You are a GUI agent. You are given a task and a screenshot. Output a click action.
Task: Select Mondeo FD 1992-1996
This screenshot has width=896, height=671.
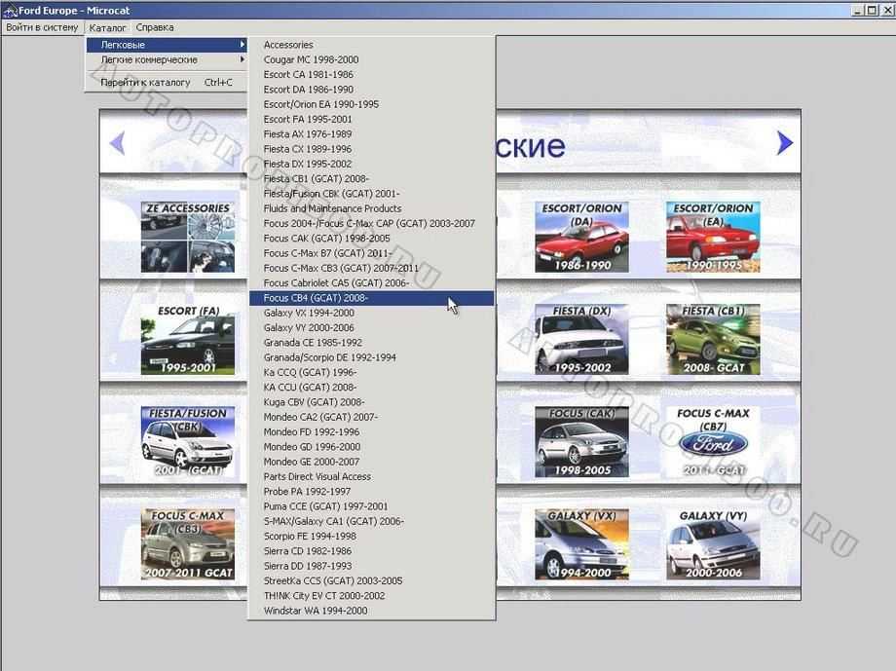point(371,431)
